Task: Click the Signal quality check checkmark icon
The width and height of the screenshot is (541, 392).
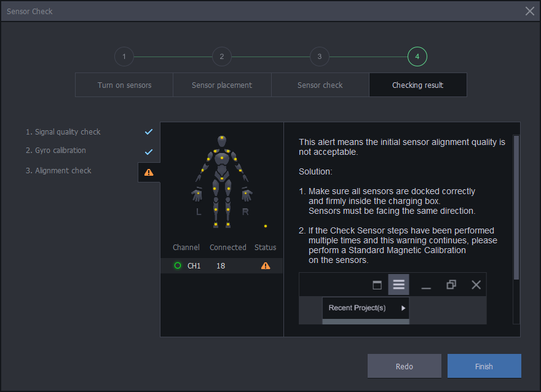Action: click(x=149, y=131)
